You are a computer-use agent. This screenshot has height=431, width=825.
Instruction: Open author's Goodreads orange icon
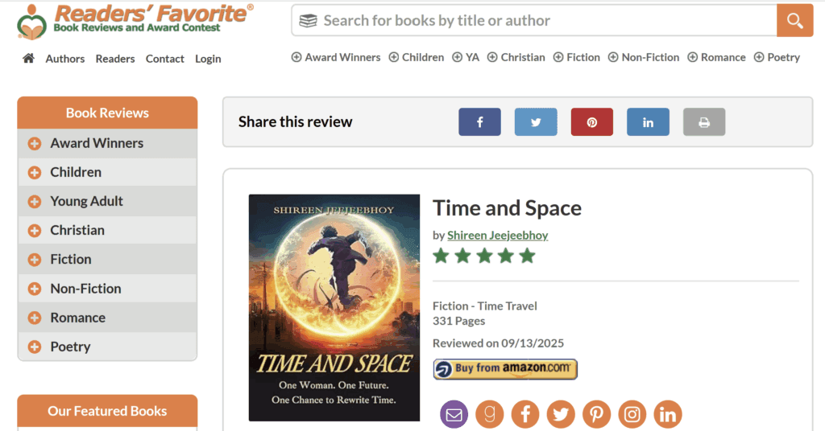(489, 414)
